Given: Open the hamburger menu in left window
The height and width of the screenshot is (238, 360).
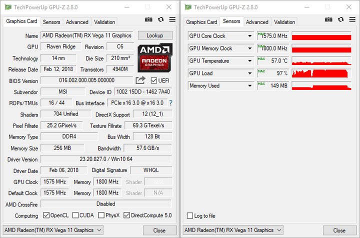Looking at the screenshot, I should tap(172, 19).
